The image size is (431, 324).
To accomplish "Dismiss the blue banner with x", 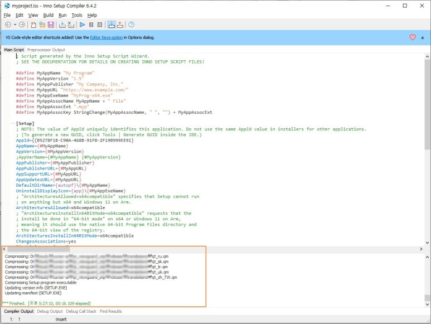I will pos(423,38).
